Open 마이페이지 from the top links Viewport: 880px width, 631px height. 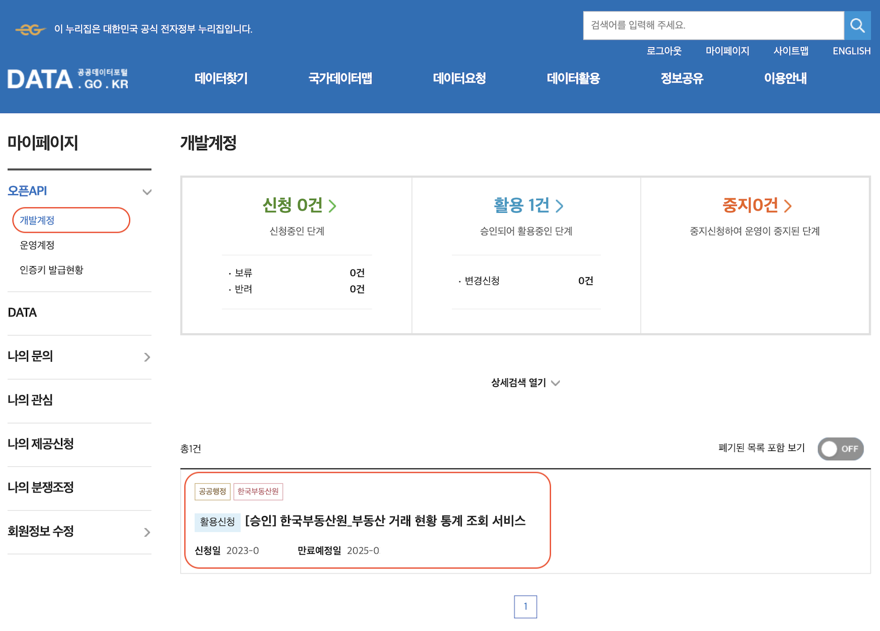727,51
